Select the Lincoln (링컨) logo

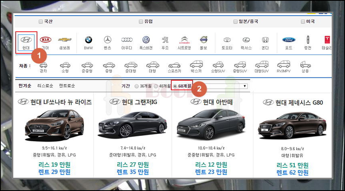coord(308,40)
